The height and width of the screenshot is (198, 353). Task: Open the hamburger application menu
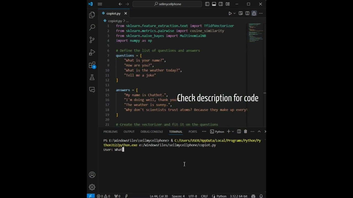(100, 4)
